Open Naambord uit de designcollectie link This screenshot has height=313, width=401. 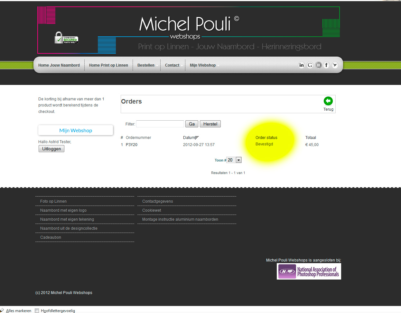tap(69, 228)
